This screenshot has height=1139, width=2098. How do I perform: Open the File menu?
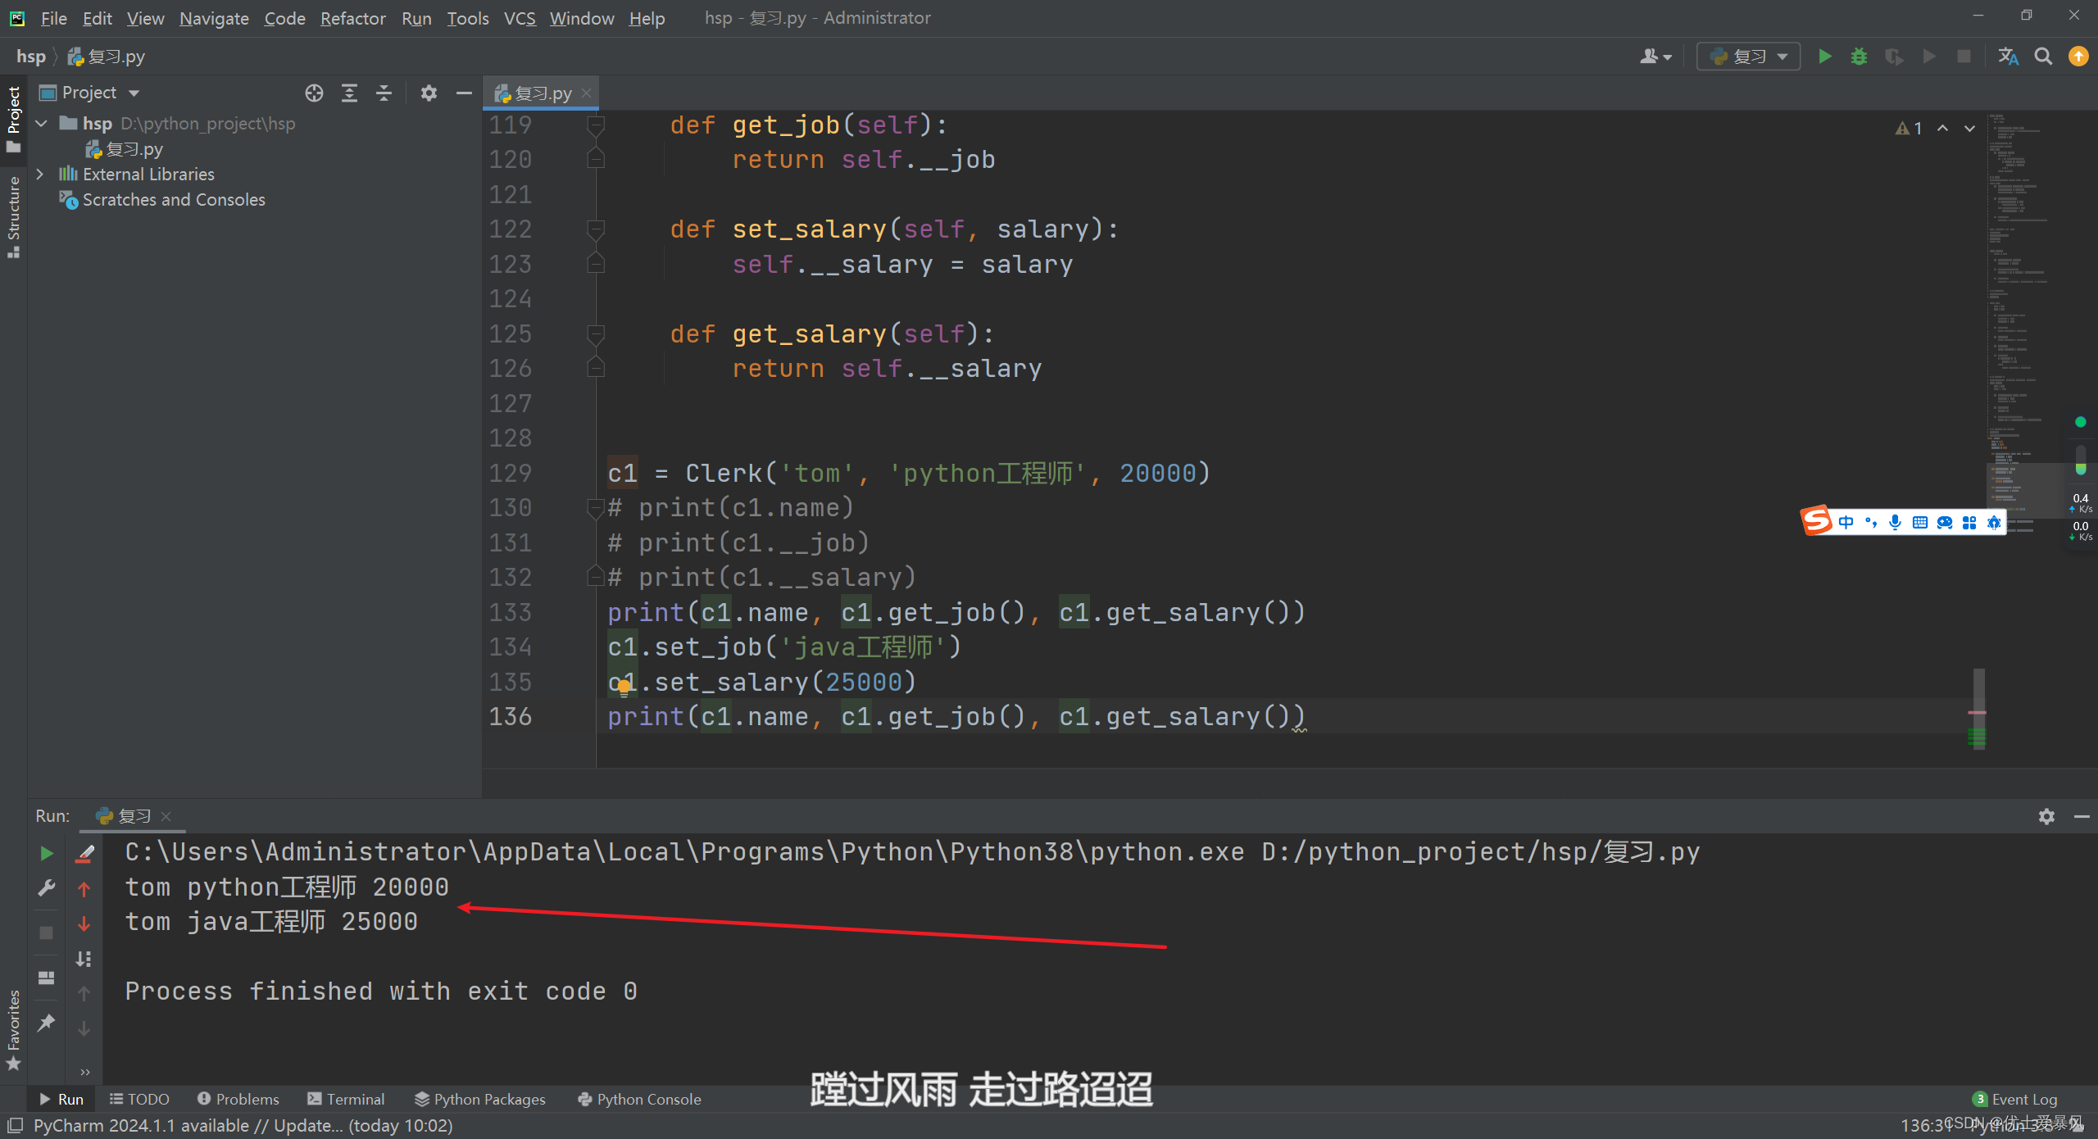tap(53, 18)
